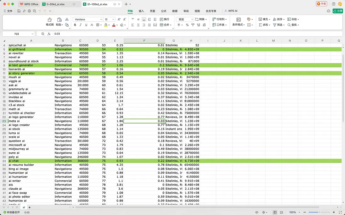Viewport: 345px width, 215px height.
Task: Align text left horizontally
Action: (133, 25)
